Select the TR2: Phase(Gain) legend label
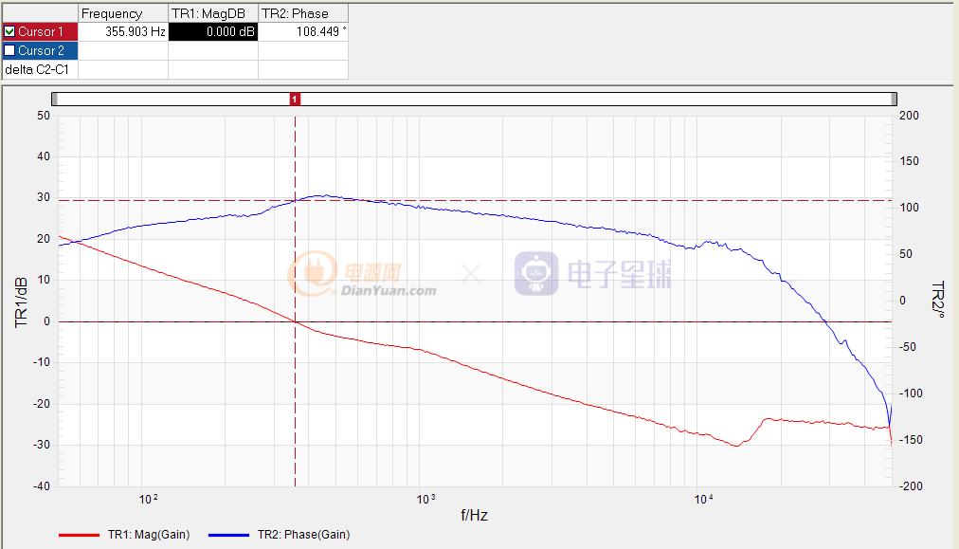The image size is (959, 549). pos(303,535)
